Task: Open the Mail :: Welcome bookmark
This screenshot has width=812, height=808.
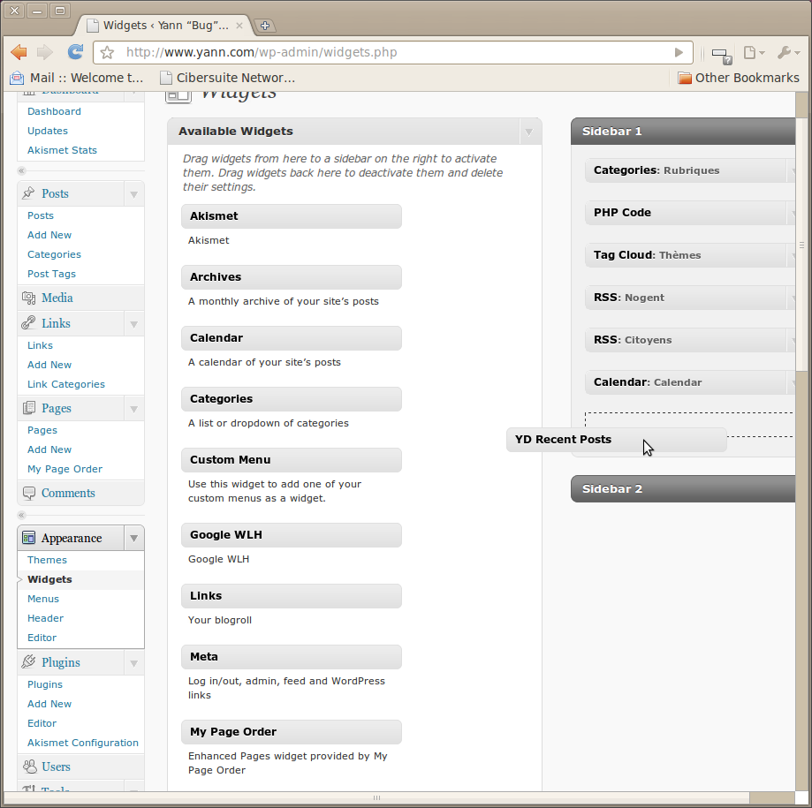Action: pyautogui.click(x=77, y=78)
